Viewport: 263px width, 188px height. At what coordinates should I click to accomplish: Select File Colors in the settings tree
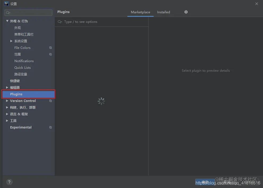click(x=22, y=48)
